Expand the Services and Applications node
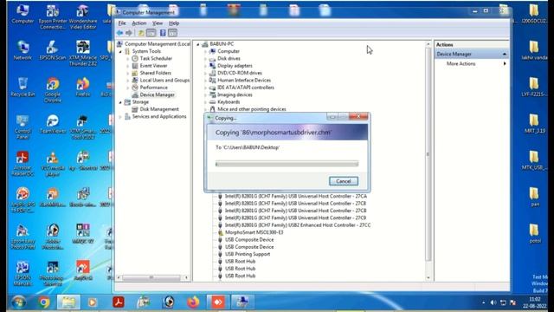554x312 pixels. 120,117
